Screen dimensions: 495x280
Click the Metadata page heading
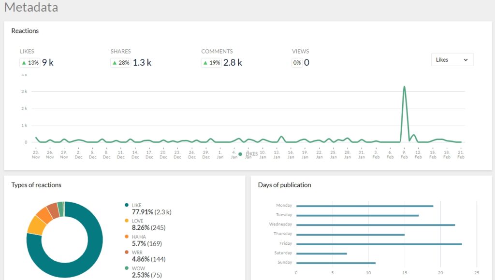pyautogui.click(x=31, y=7)
